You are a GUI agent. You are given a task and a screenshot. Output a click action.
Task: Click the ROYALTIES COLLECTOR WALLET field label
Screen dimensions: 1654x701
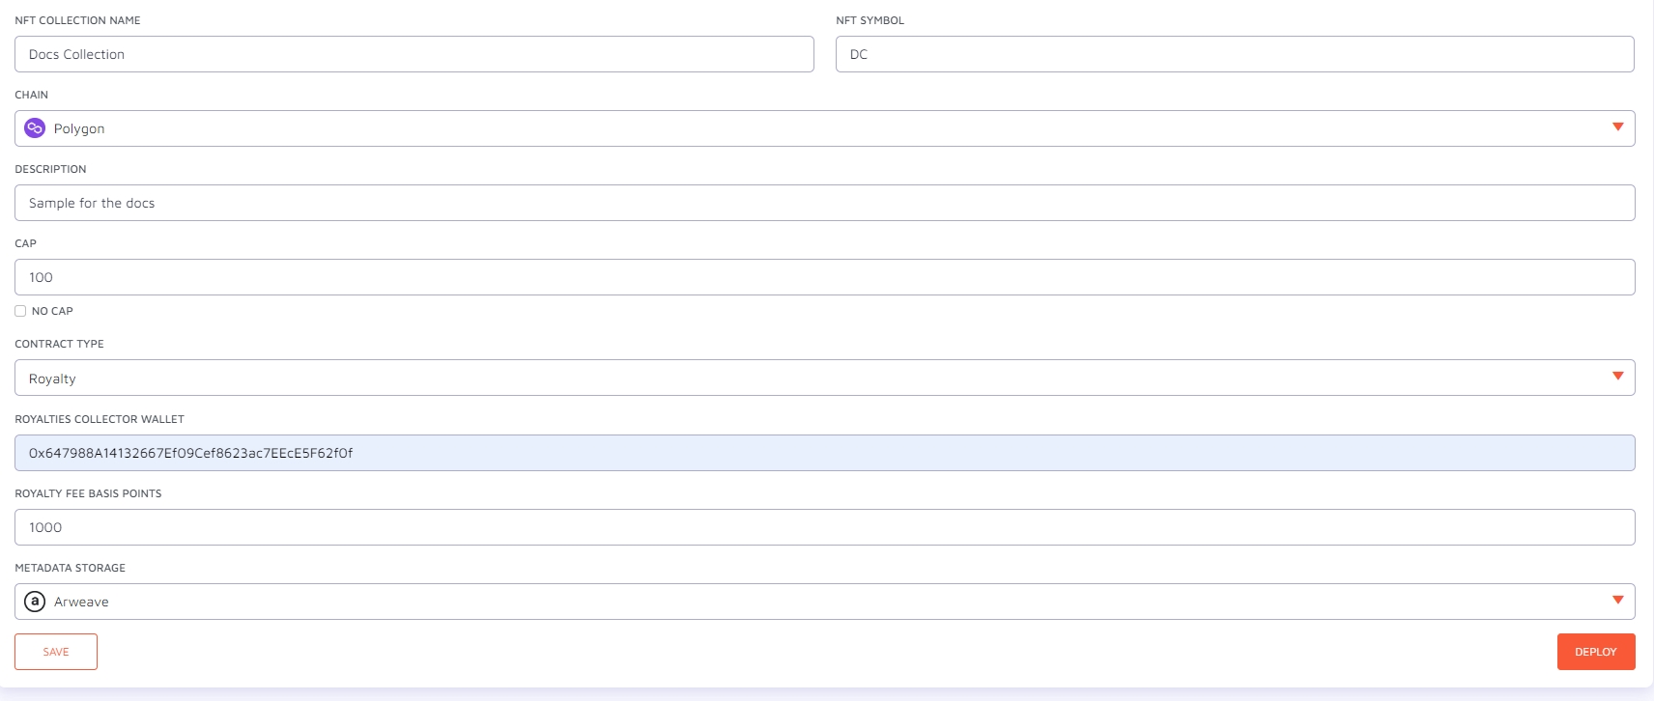click(100, 419)
